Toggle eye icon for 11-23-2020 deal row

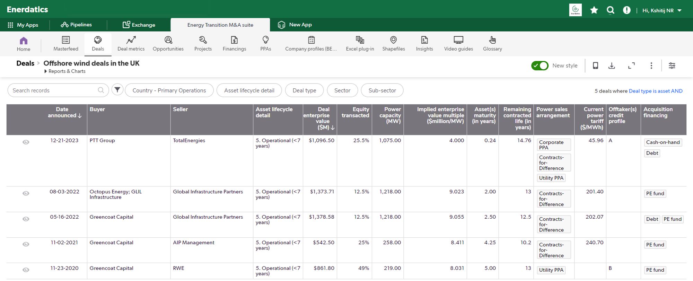[26, 270]
